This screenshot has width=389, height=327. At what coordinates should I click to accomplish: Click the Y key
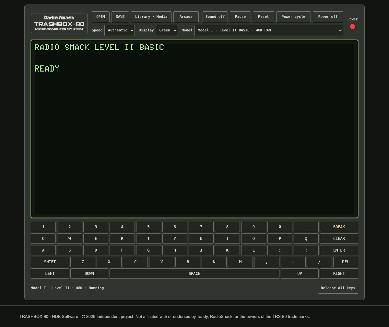click(175, 239)
